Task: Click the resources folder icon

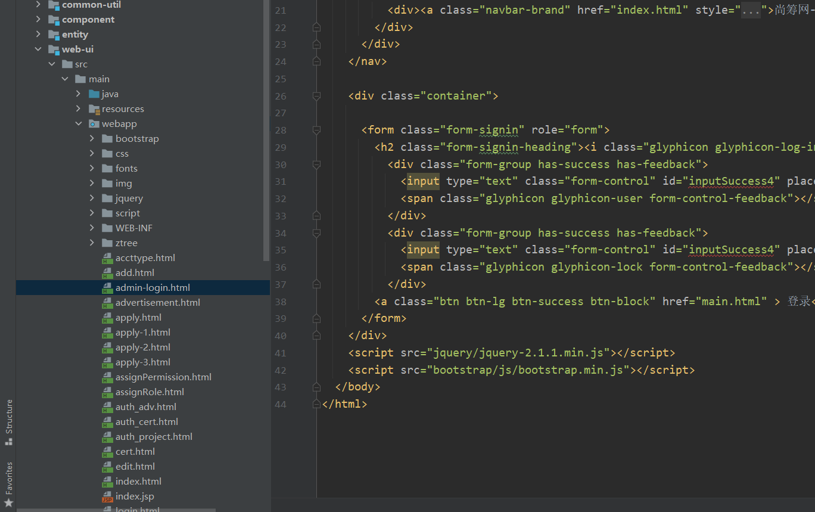Action: pos(94,109)
